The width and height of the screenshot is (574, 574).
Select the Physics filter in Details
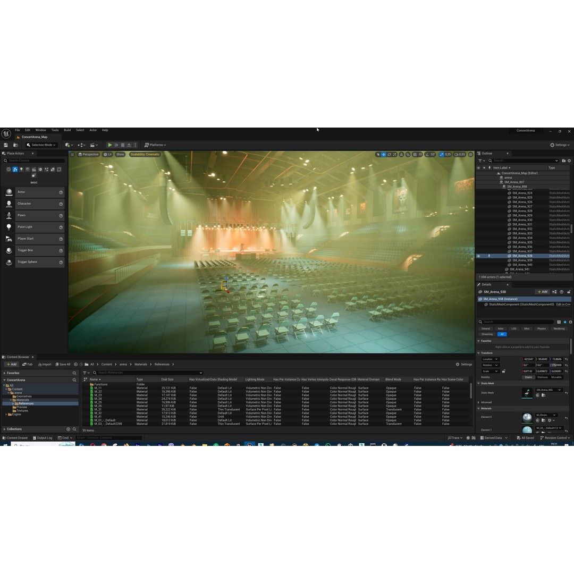pyautogui.click(x=542, y=329)
